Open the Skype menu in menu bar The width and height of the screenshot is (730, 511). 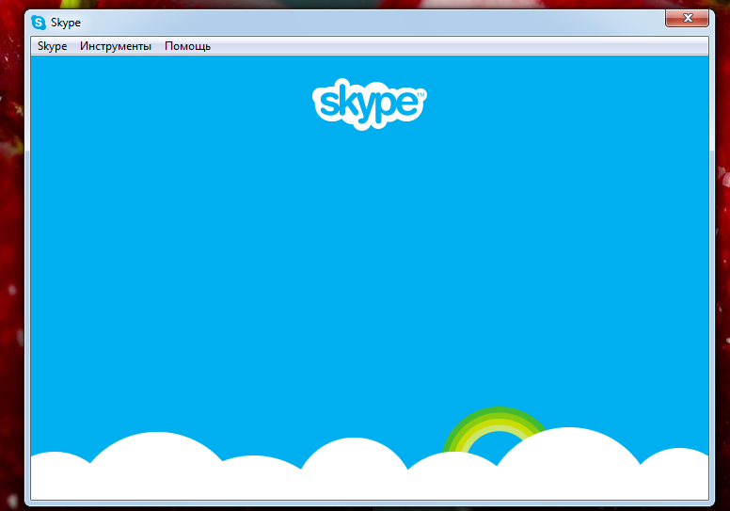(x=52, y=46)
